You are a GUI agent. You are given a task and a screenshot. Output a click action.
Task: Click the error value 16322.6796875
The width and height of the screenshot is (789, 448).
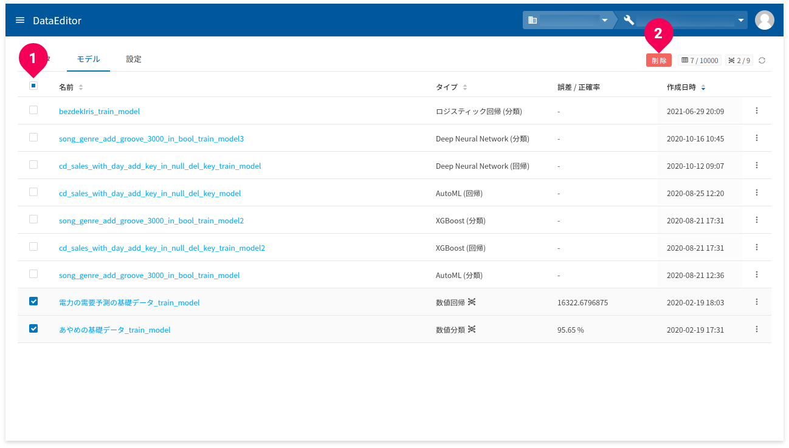coord(582,302)
